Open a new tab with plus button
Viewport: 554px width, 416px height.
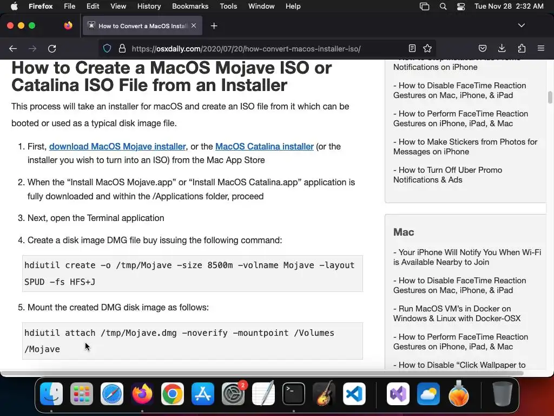click(x=214, y=26)
